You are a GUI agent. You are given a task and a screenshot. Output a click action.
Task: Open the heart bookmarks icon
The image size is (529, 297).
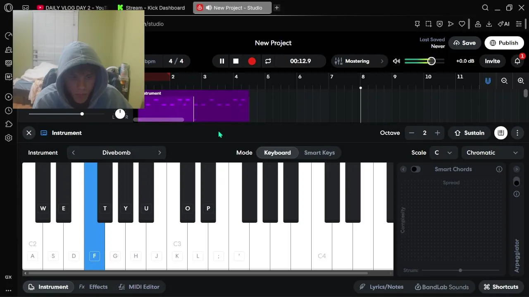pos(462,24)
